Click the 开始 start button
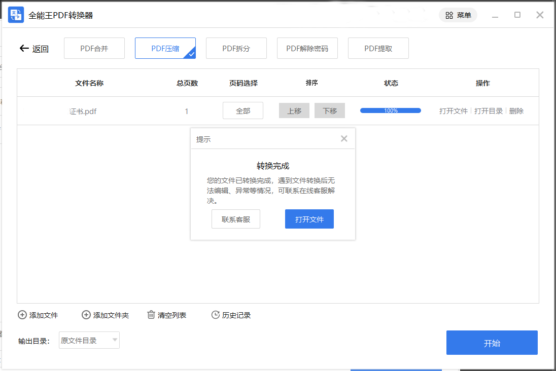Viewport: 556px width, 371px height. (x=492, y=343)
